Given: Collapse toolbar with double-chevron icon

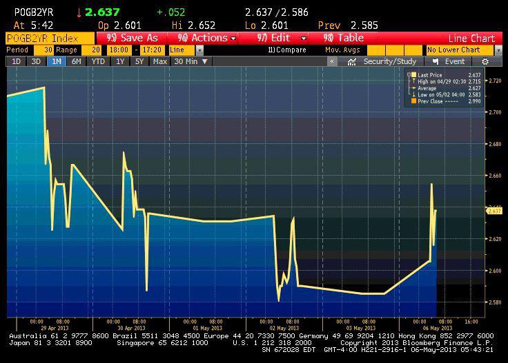Looking at the screenshot, I should 332,61.
